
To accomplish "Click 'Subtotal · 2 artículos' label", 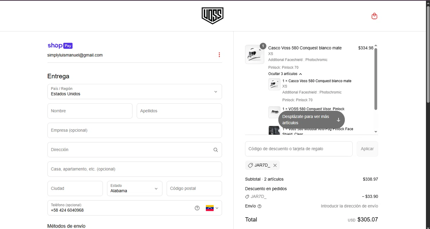I will tap(264, 179).
